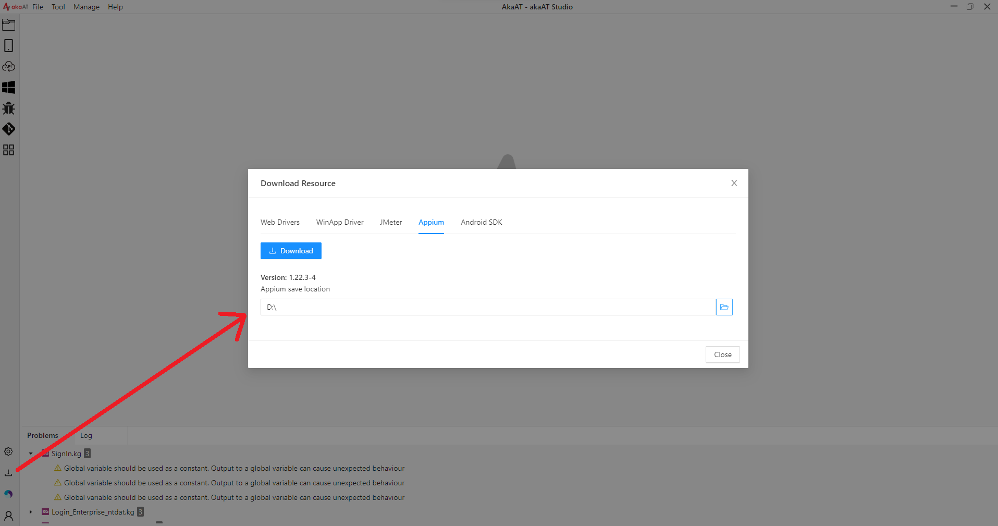Click the download resource icon in sidebar
The image size is (998, 526).
click(x=8, y=473)
